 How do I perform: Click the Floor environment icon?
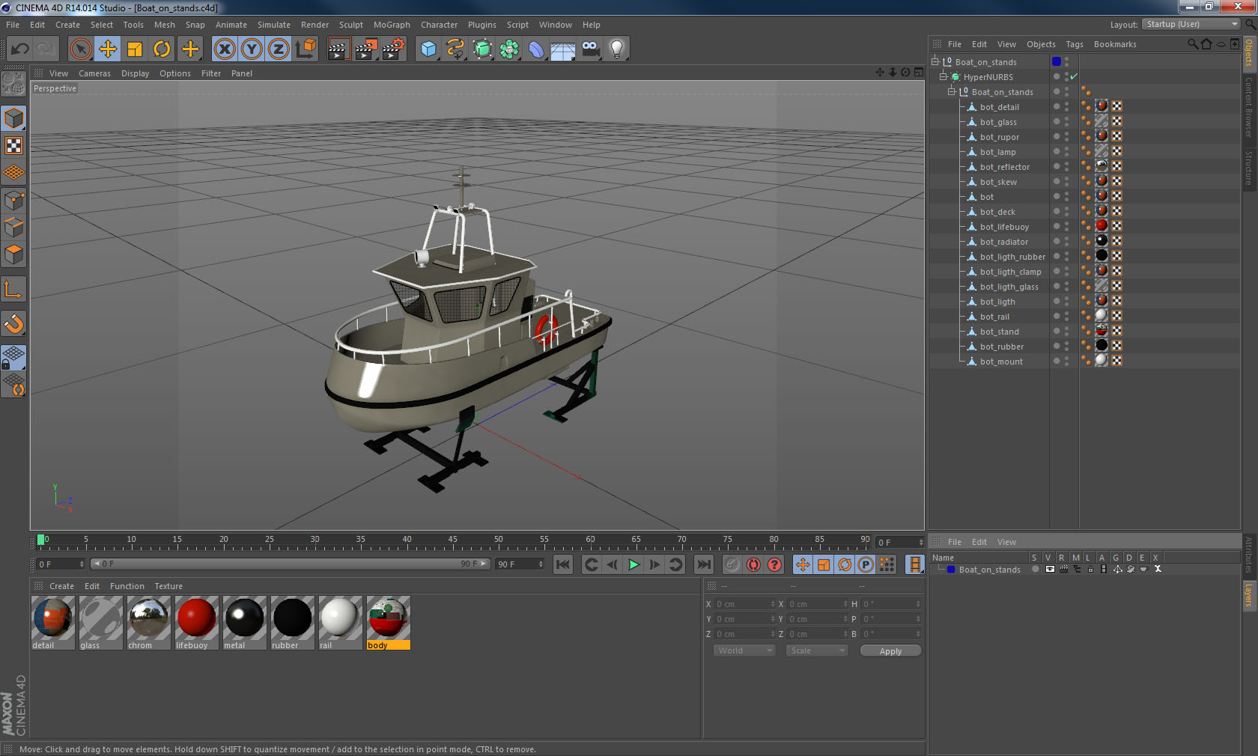563,49
